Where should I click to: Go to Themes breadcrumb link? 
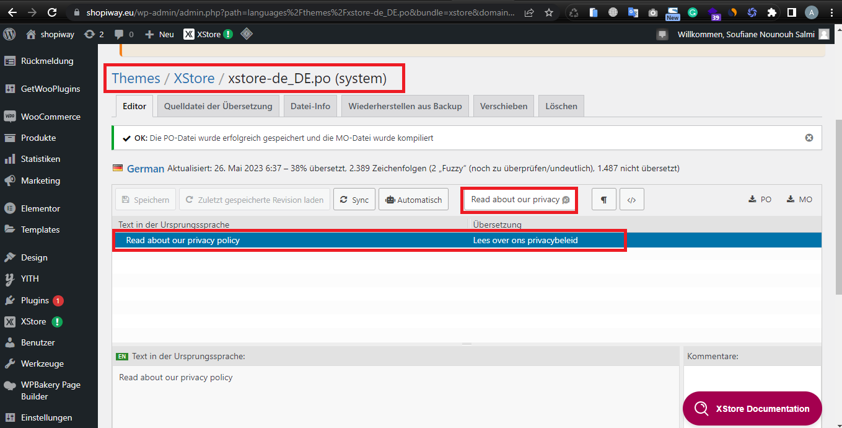pos(136,79)
